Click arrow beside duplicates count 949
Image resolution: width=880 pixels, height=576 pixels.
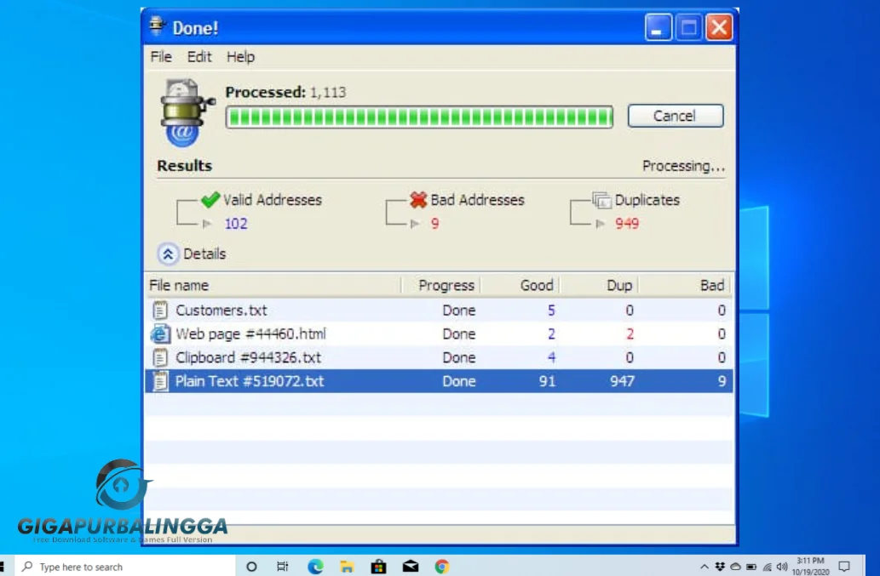[x=601, y=224]
